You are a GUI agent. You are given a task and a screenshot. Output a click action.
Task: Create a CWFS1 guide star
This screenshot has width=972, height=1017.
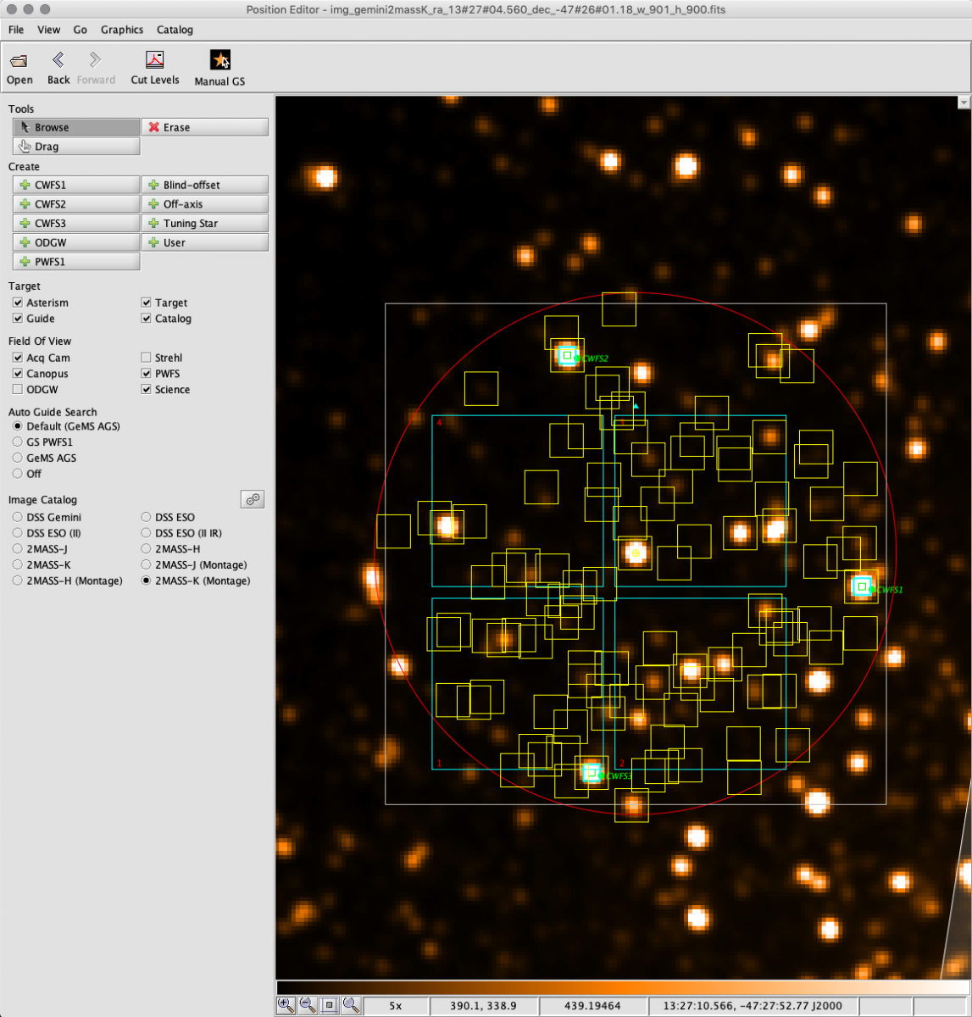pyautogui.click(x=76, y=185)
